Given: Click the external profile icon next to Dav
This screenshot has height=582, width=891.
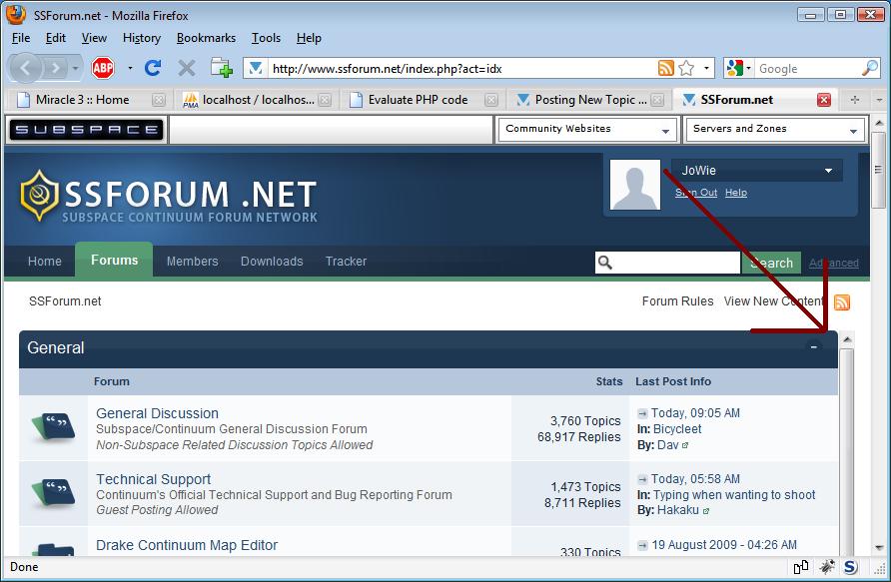Looking at the screenshot, I should coord(685,445).
